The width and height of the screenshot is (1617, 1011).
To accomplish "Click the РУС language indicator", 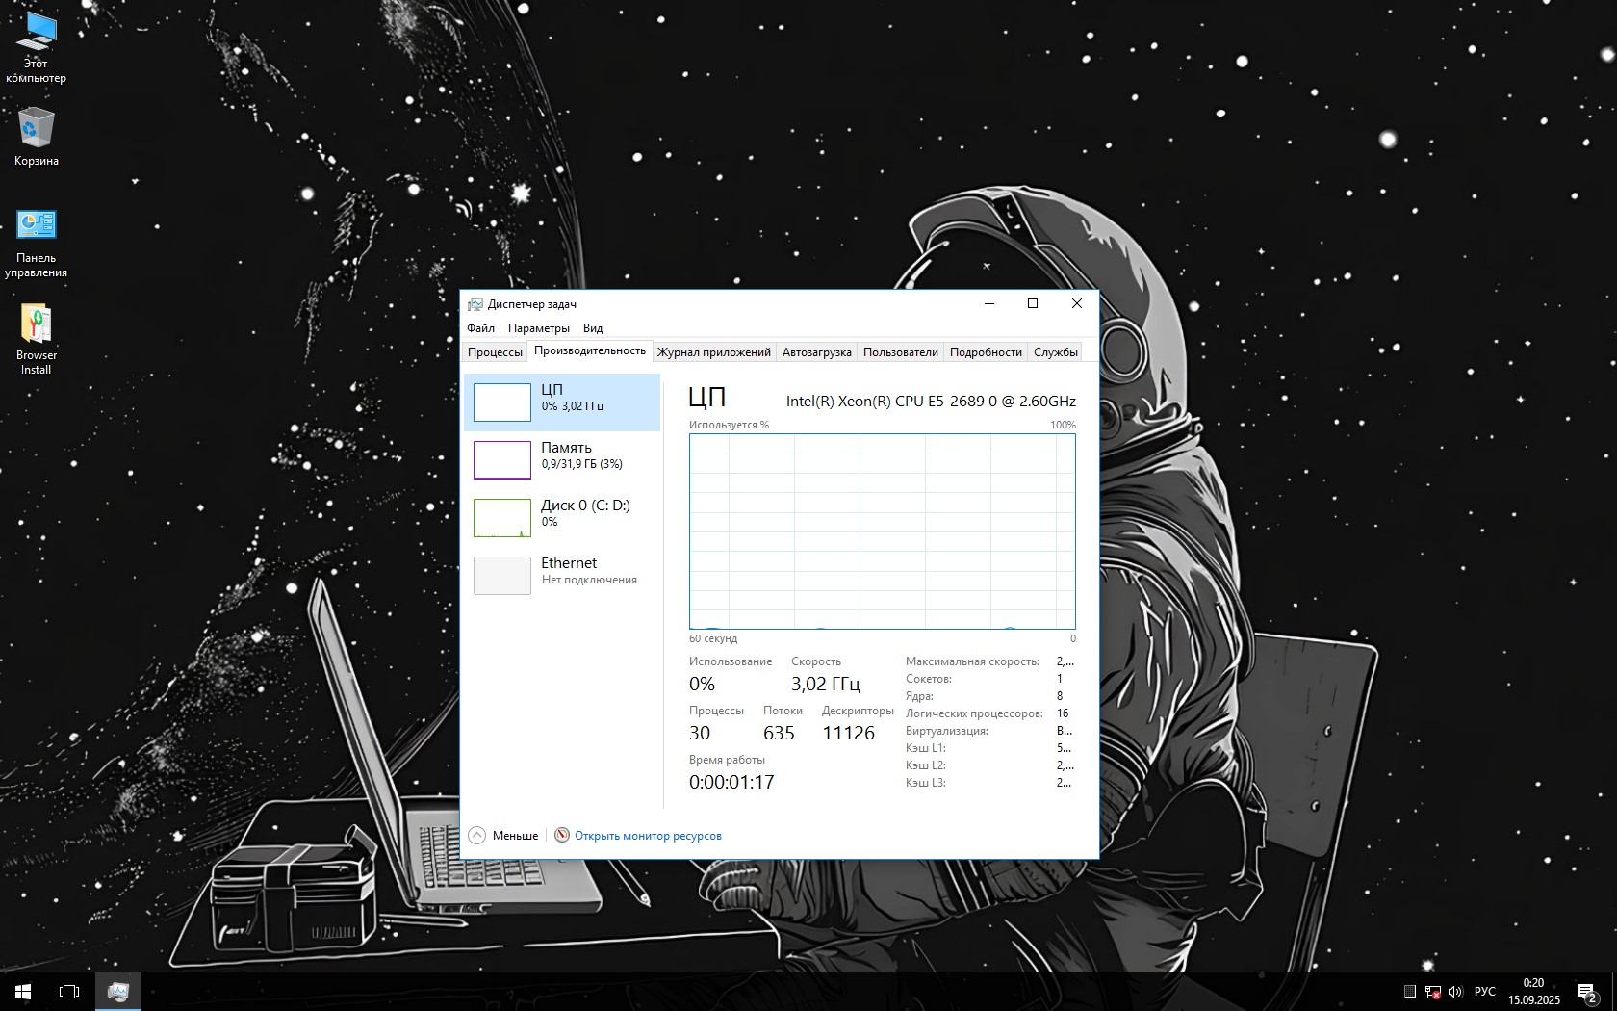I will 1485,991.
